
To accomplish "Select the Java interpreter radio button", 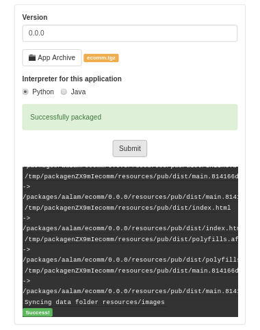I will [x=64, y=92].
